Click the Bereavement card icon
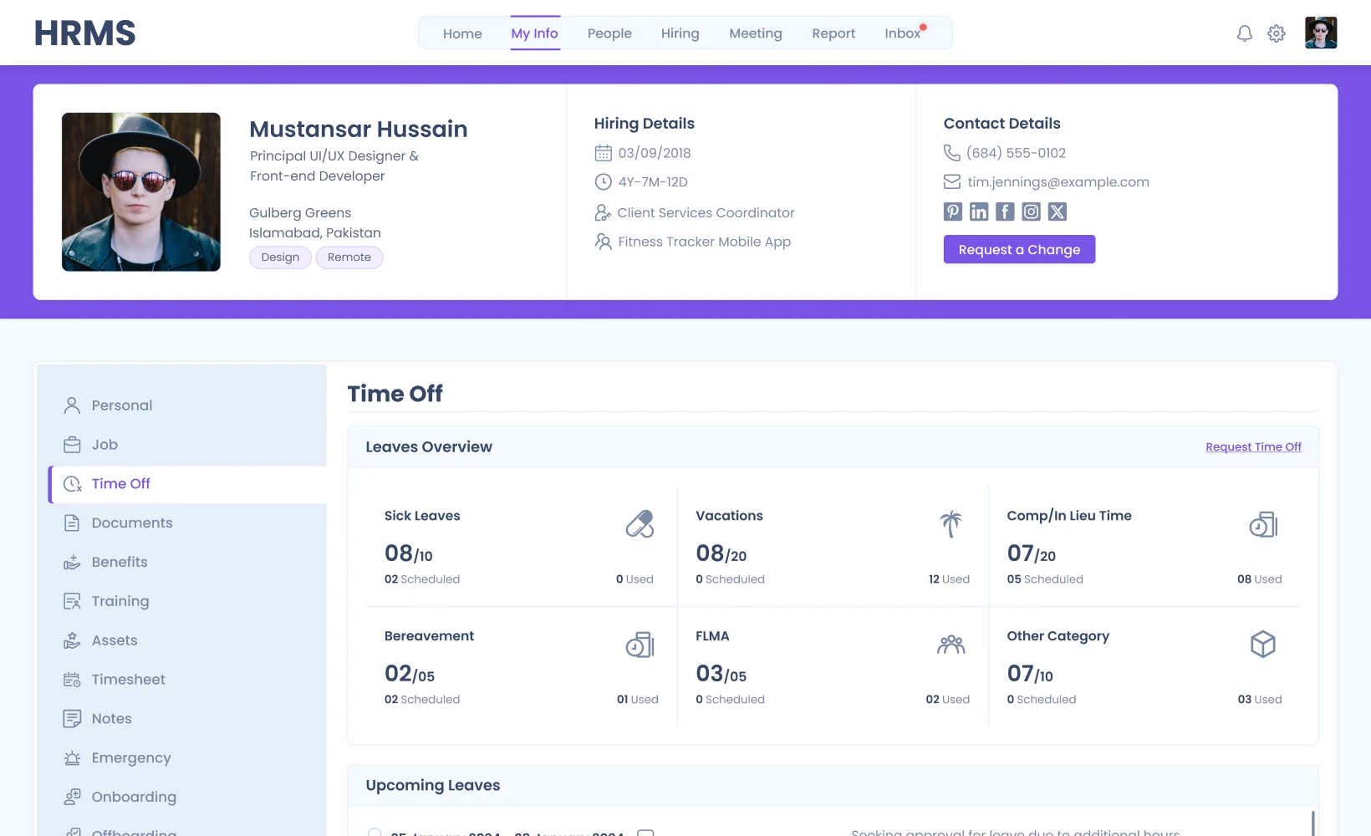 click(x=640, y=645)
